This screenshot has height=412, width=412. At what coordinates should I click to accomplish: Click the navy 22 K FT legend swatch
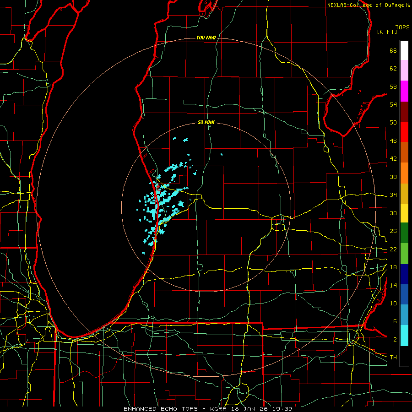[x=404, y=274]
